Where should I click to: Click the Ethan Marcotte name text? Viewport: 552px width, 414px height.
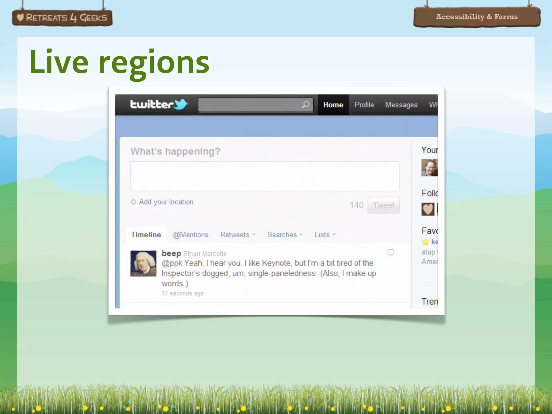tap(205, 254)
